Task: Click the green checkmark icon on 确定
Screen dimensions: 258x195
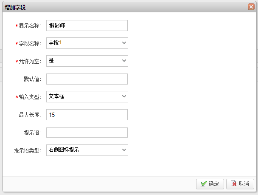Action: click(x=204, y=184)
